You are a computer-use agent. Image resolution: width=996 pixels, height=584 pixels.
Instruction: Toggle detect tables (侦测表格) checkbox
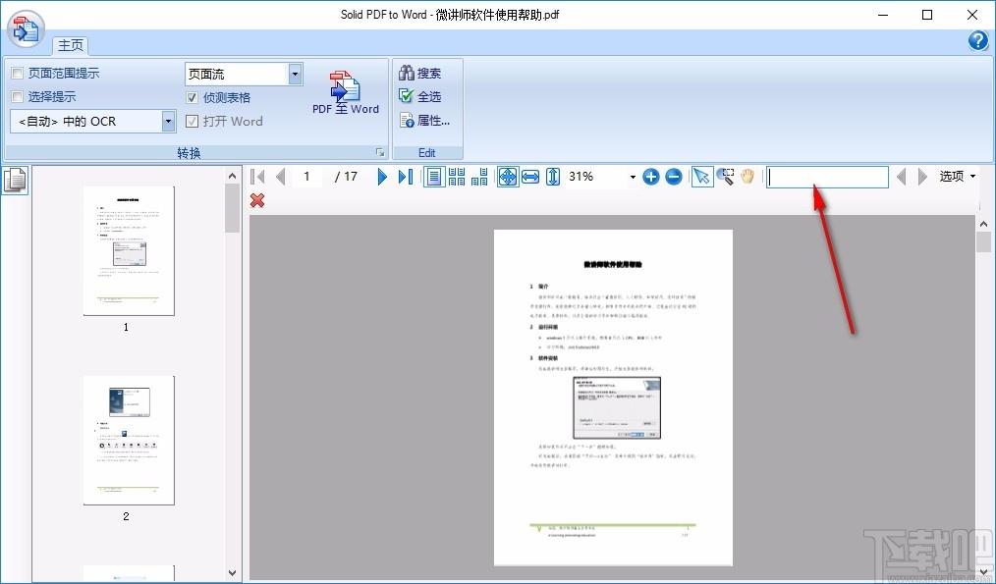(x=192, y=98)
